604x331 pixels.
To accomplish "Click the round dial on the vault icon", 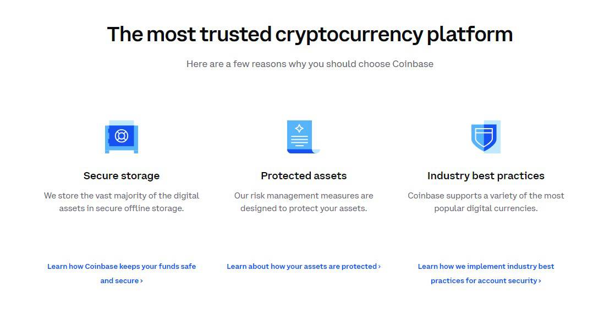I will (122, 135).
